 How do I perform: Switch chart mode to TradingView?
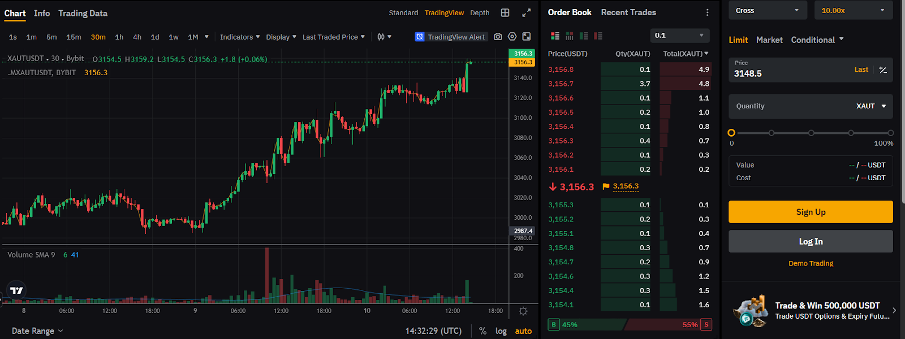tap(444, 13)
